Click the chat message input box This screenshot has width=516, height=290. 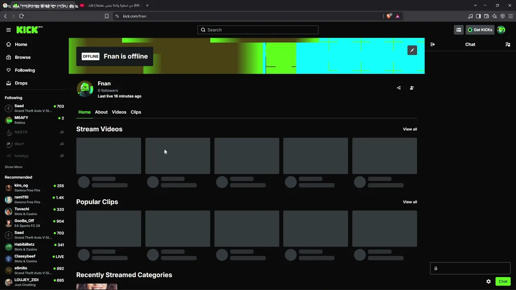(x=470, y=268)
